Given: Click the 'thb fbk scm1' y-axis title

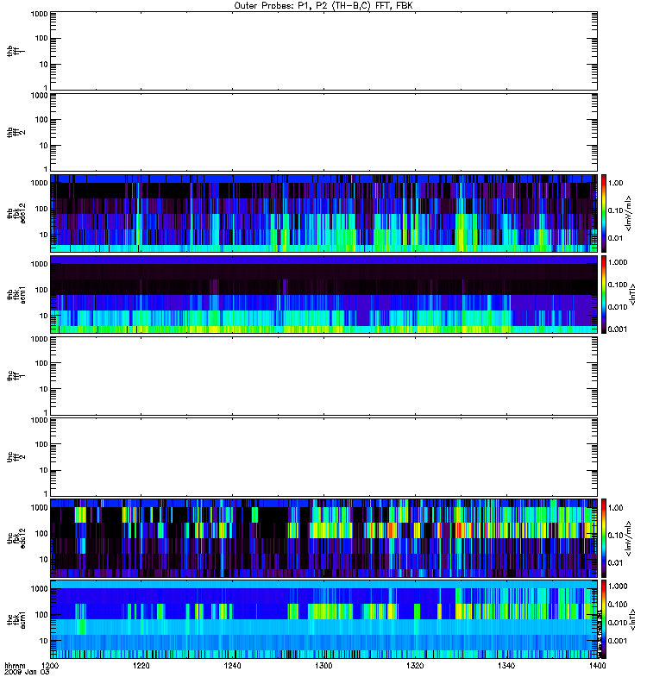Looking at the screenshot, I should [16, 294].
